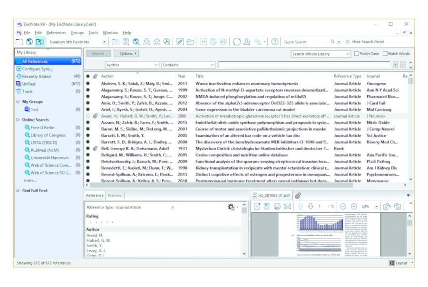Open the Help question mark icon
This screenshot has height=287, width=428.
tap(275, 42)
